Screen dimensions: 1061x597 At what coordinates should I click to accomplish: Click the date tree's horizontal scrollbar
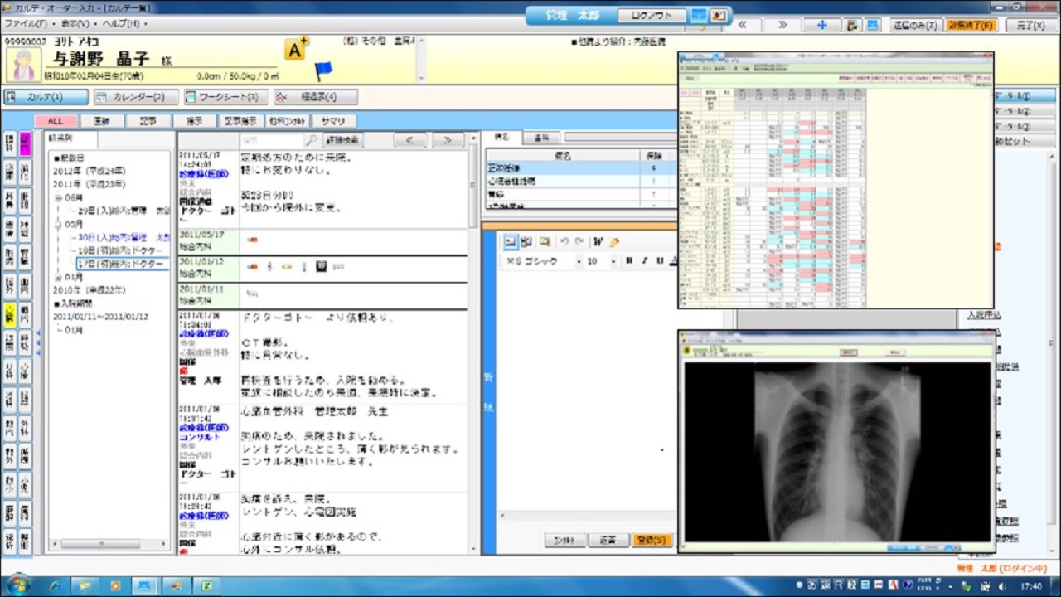pos(109,545)
